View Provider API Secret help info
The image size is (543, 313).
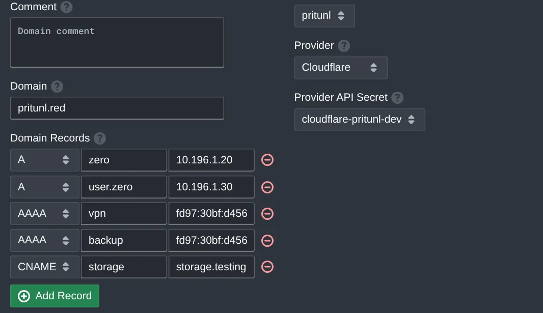coord(397,97)
